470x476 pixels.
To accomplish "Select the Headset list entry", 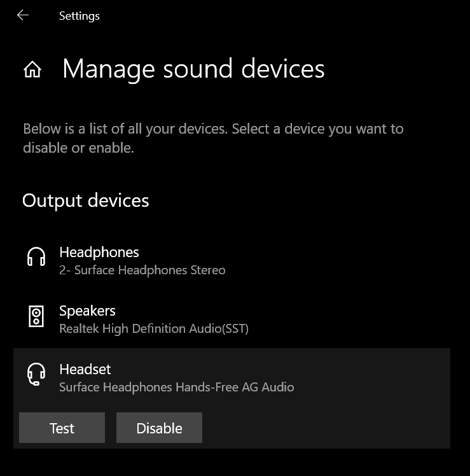I will pos(232,378).
